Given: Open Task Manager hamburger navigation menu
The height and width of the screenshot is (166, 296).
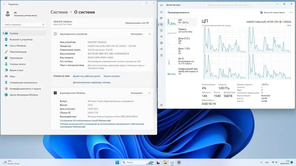Looking at the screenshot, I should click(161, 12).
